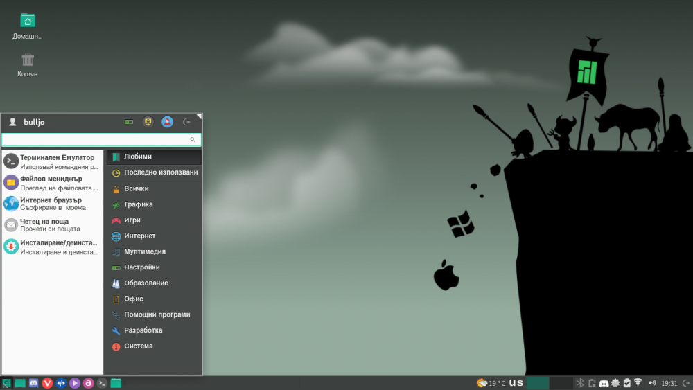693x390 pixels.
Task: Click the Bluetooth tray icon
Action: pyautogui.click(x=580, y=383)
